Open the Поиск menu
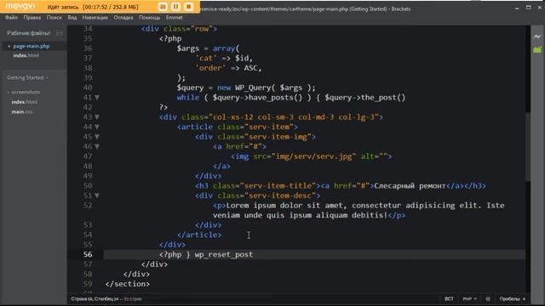This screenshot has height=306, width=545. click(x=54, y=17)
